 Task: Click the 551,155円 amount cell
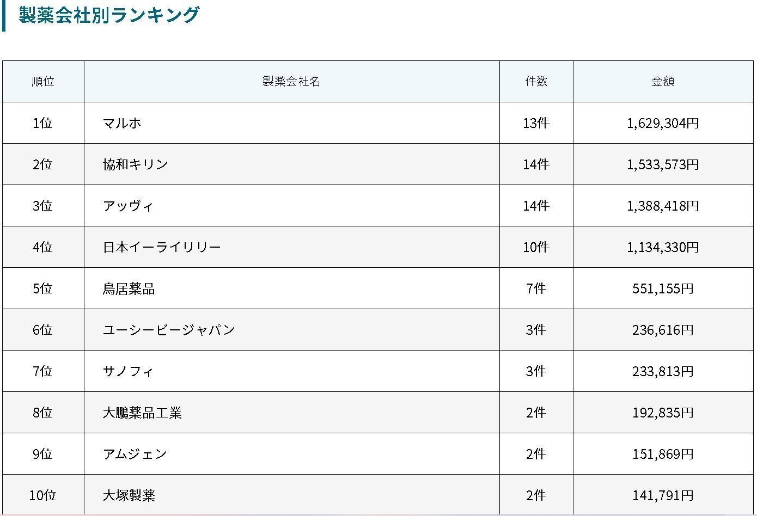[x=663, y=288]
